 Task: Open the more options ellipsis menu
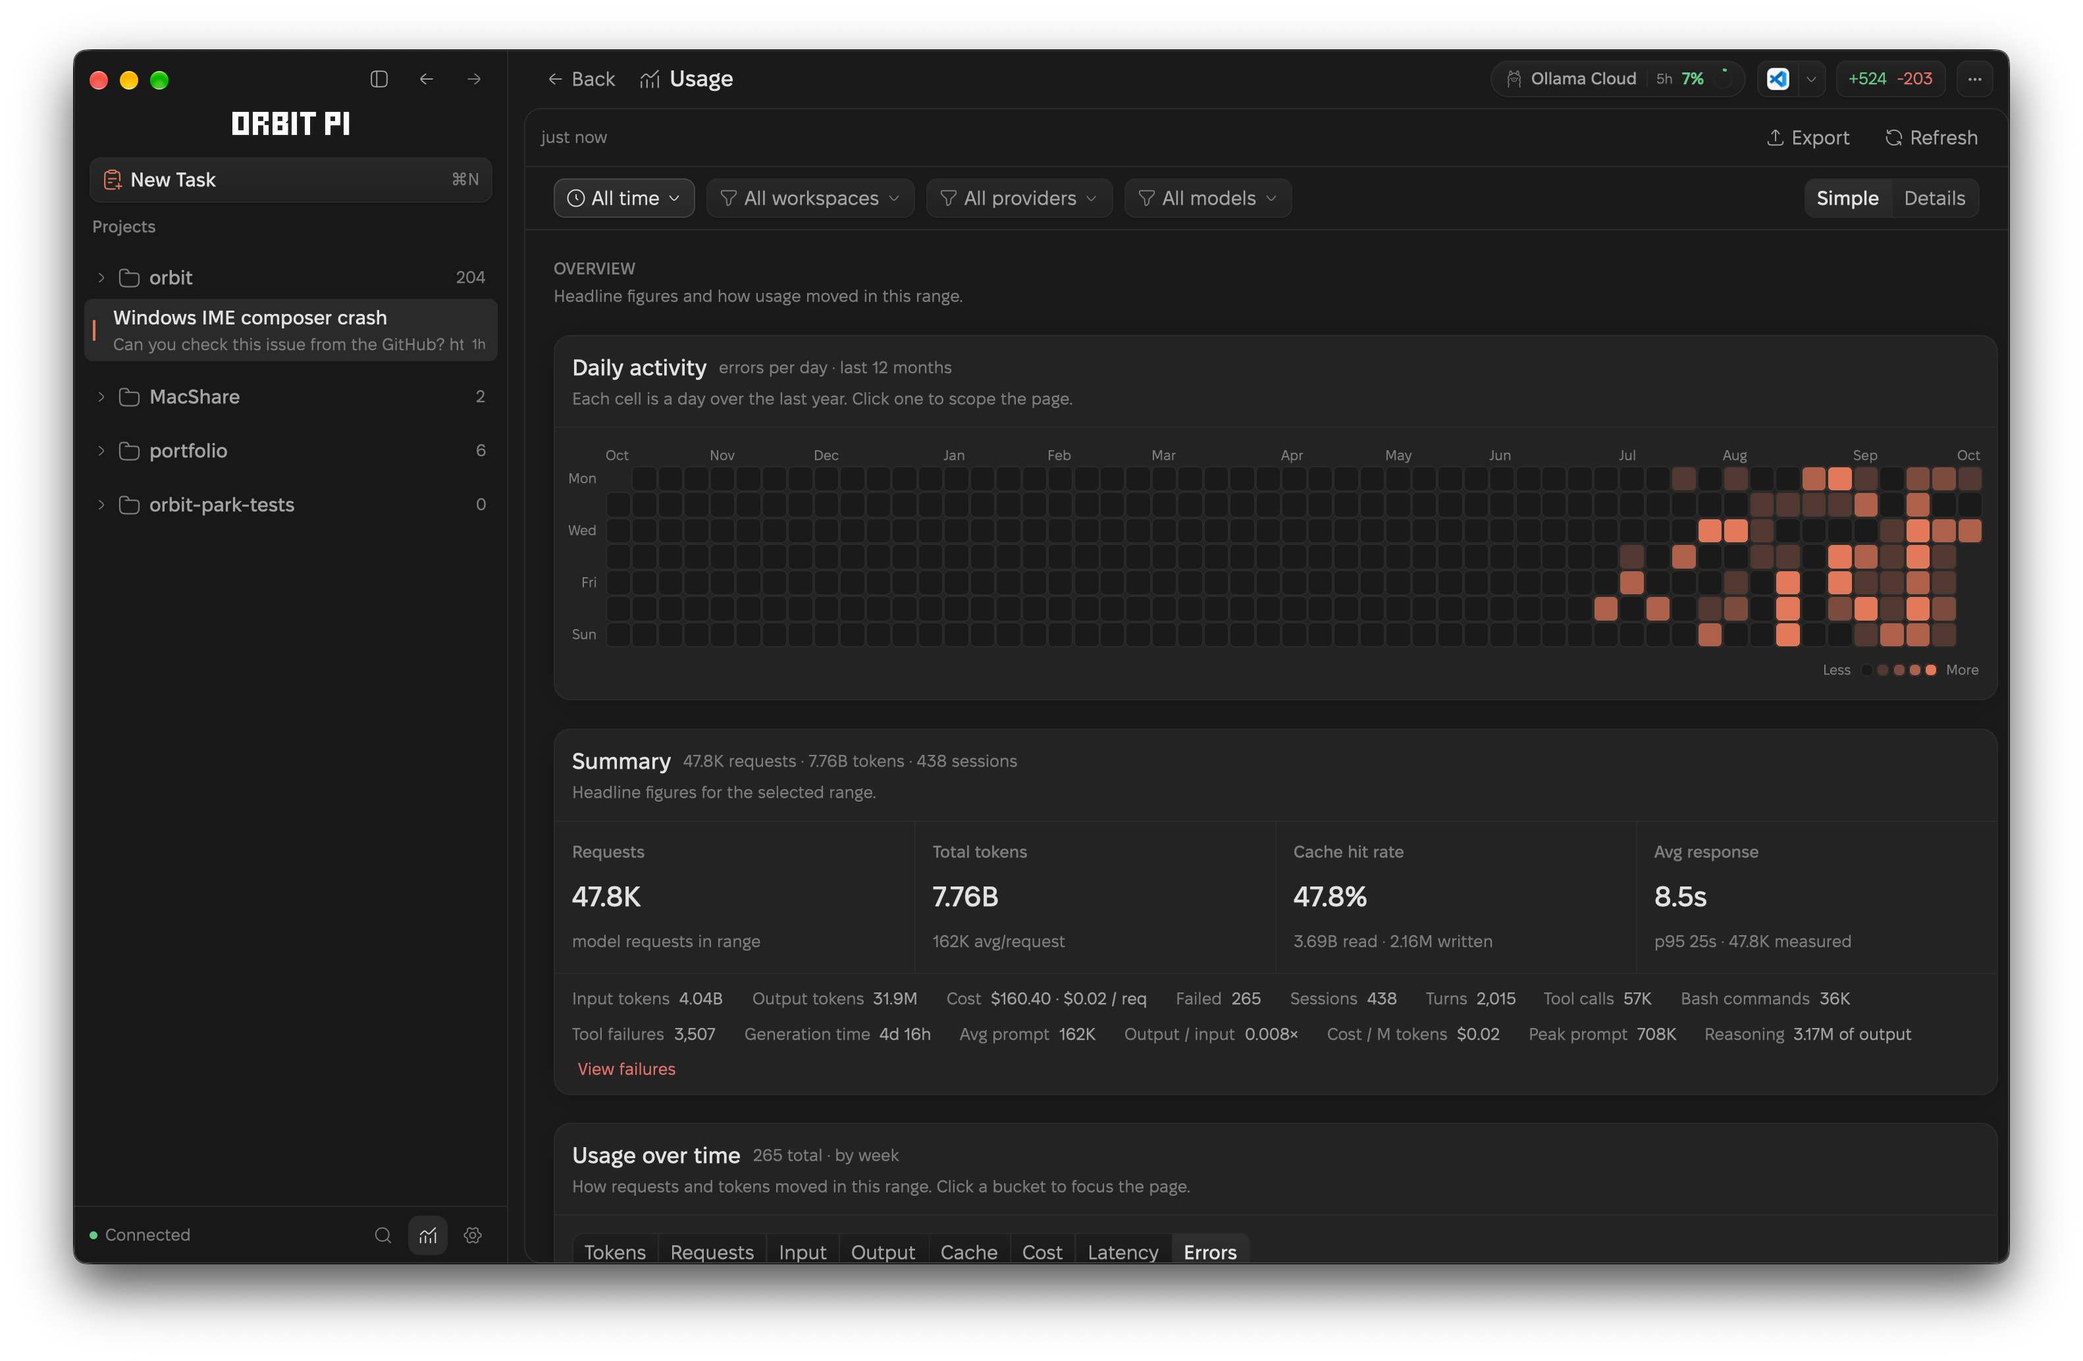click(1974, 79)
